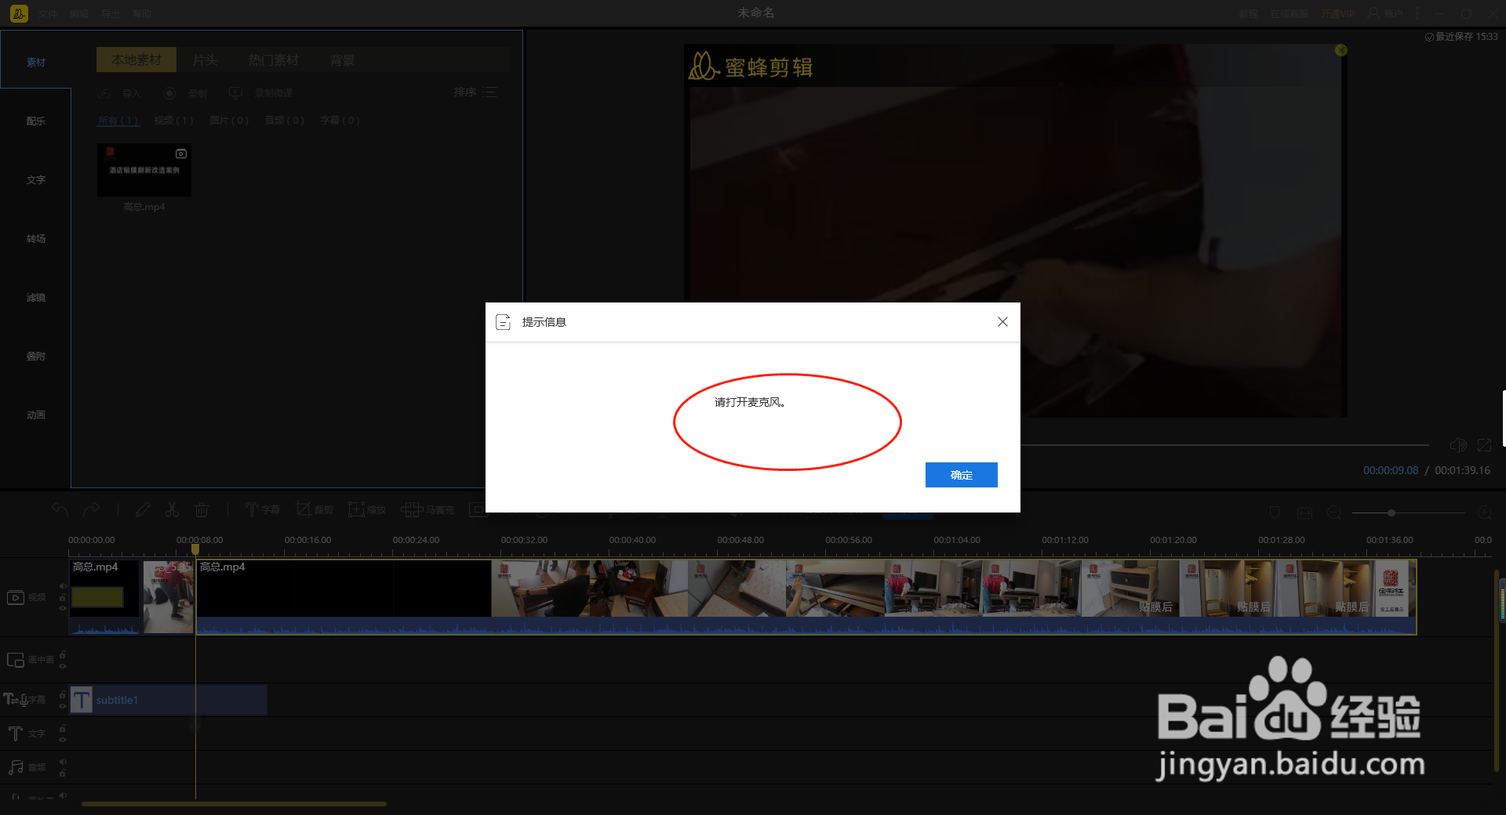This screenshot has height=815, width=1506.
Task: Confirm the microphone prompt with 确定
Action: pos(961,475)
